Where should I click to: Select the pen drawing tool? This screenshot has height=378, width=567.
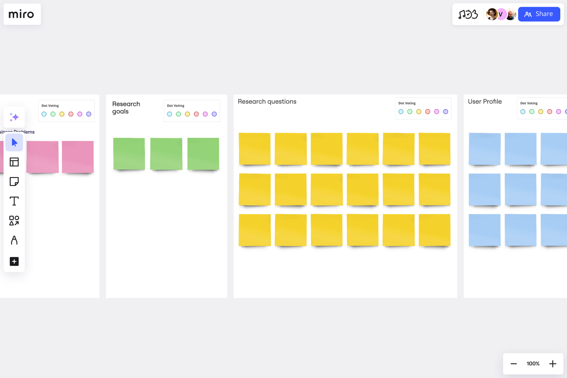click(x=14, y=240)
